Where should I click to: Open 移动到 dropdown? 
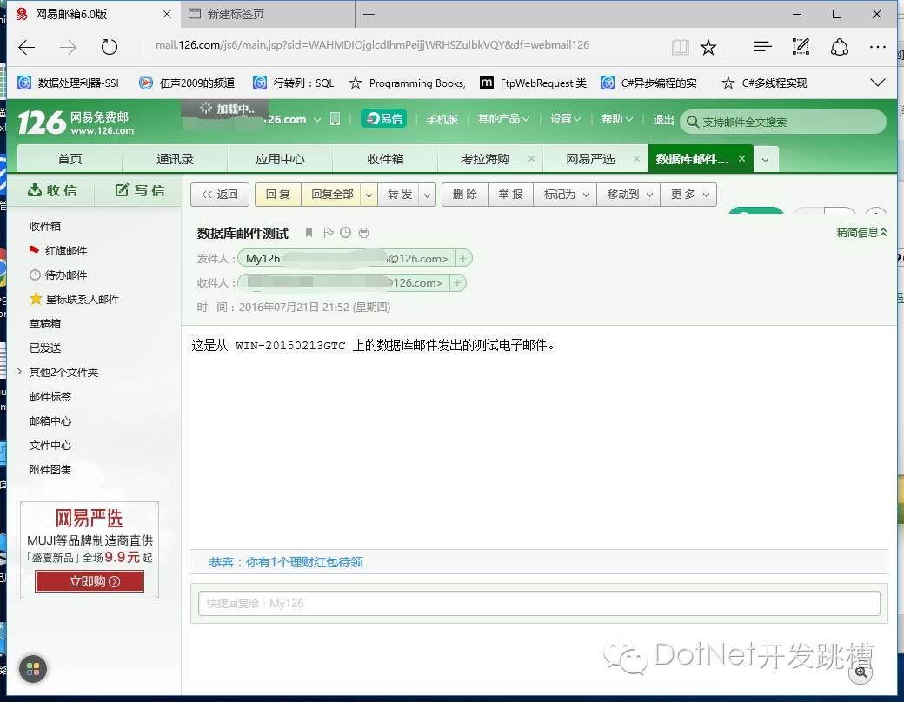629,195
